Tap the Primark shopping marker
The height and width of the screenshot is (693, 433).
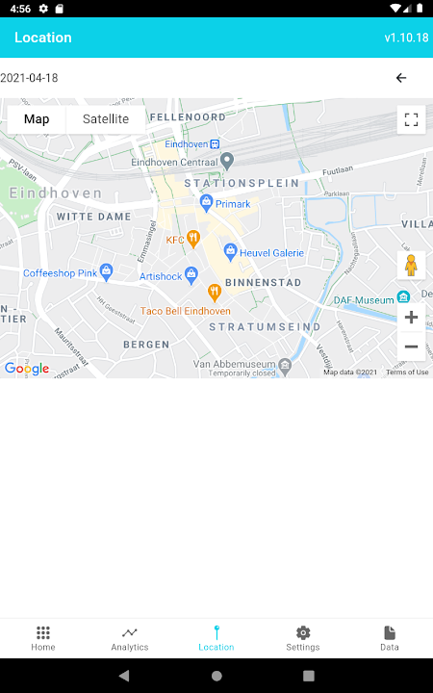206,202
